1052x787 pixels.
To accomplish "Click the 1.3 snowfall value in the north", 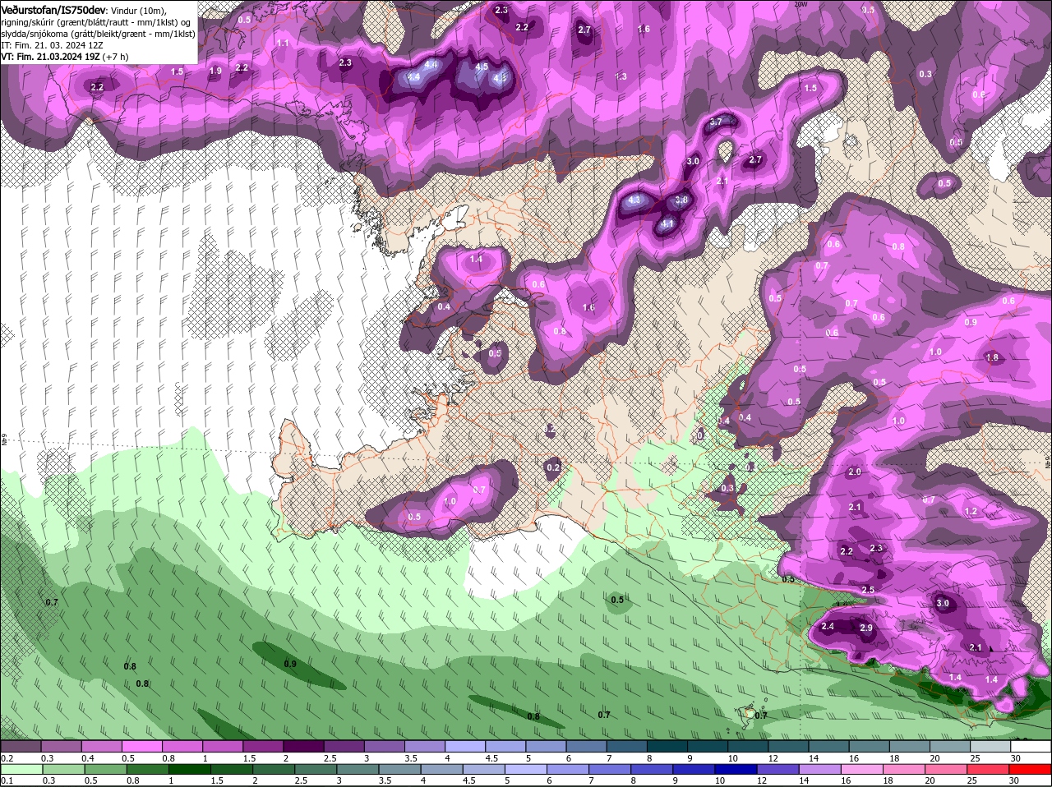I will click(621, 76).
